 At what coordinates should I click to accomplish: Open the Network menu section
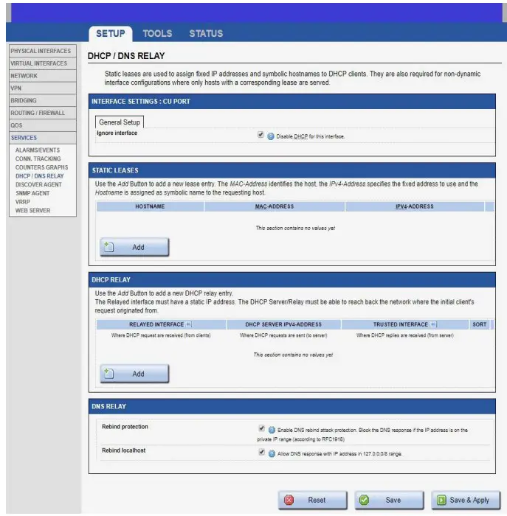(x=43, y=76)
